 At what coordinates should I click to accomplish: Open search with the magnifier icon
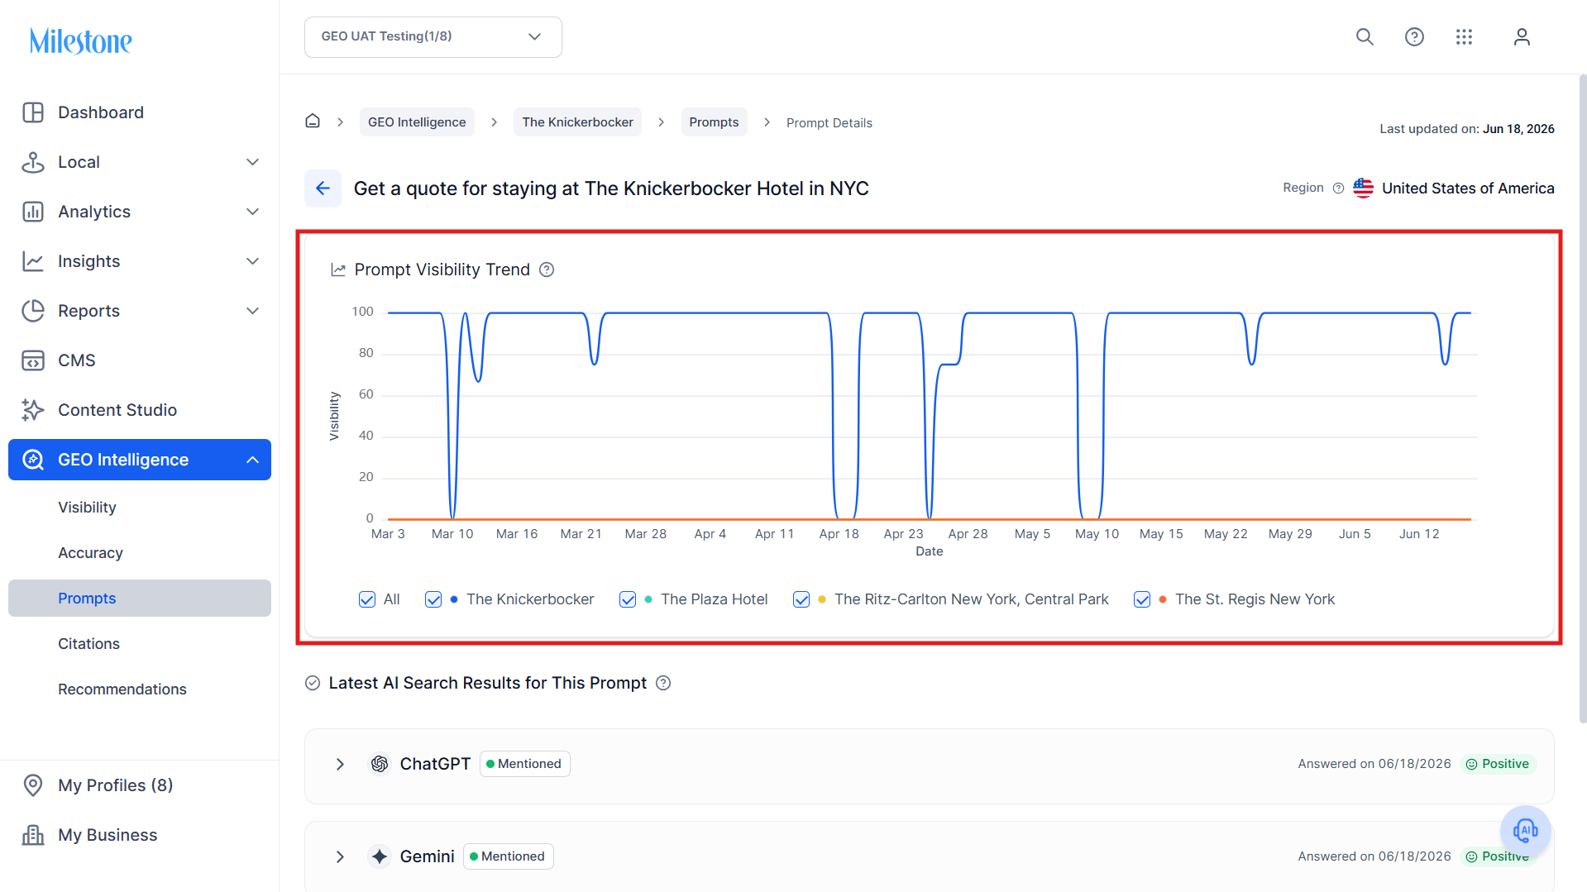click(x=1365, y=36)
